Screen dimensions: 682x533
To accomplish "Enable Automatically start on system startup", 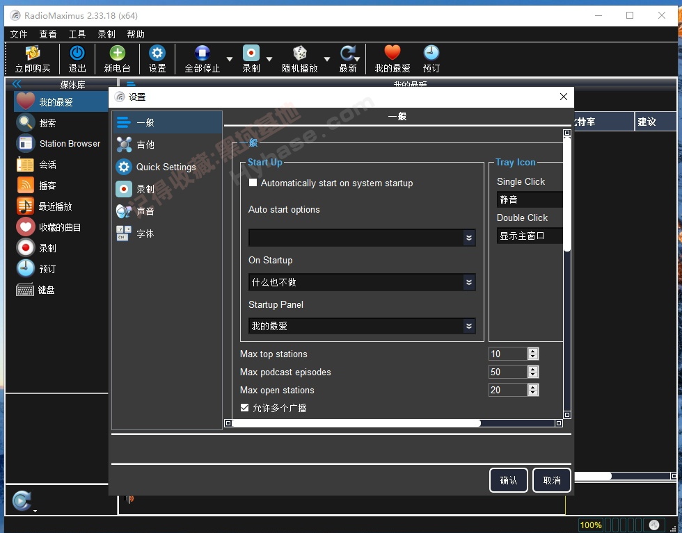I will [253, 183].
